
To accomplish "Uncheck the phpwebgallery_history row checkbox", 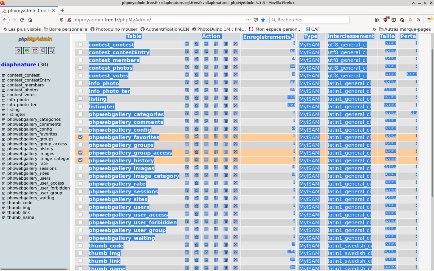I will tap(80, 160).
